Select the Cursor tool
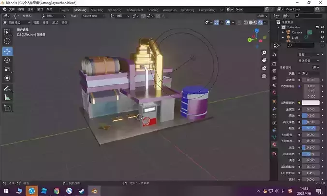Viewport: 327px width, 196px height. tap(7, 41)
